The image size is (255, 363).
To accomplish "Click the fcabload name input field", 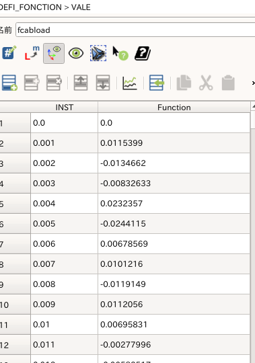I will click(x=135, y=30).
